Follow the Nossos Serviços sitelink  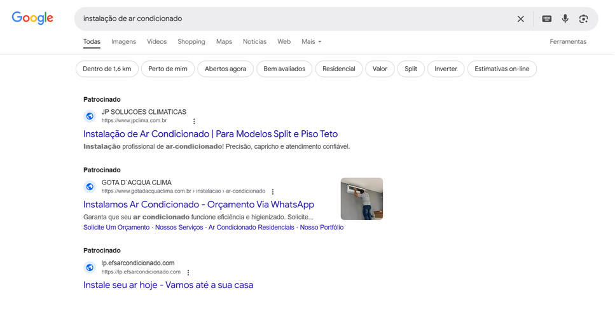click(x=179, y=228)
